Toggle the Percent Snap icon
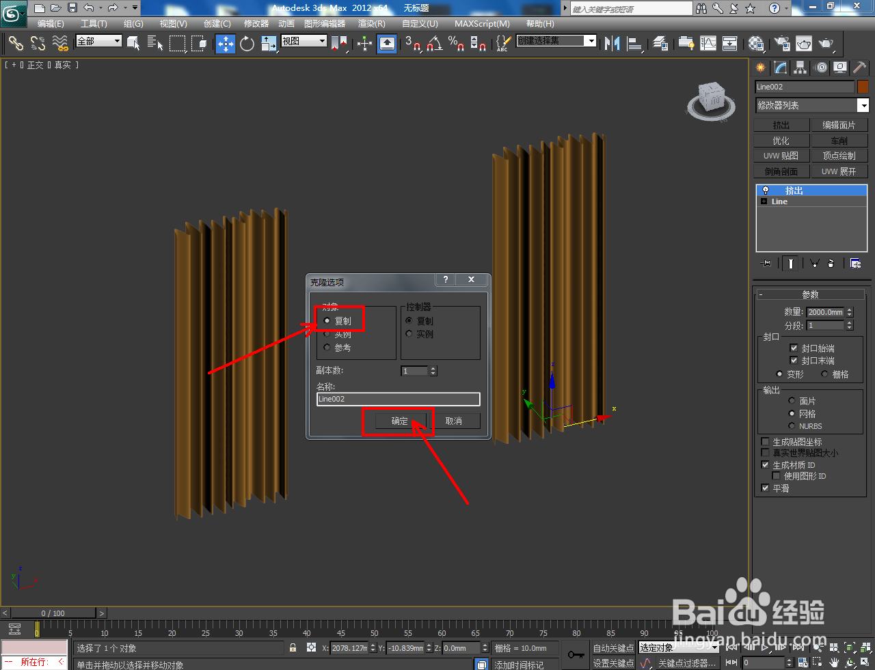 tap(456, 43)
